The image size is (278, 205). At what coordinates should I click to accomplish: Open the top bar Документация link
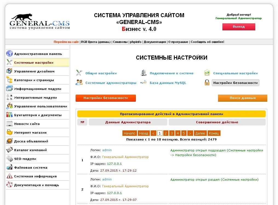pyautogui.click(x=155, y=42)
